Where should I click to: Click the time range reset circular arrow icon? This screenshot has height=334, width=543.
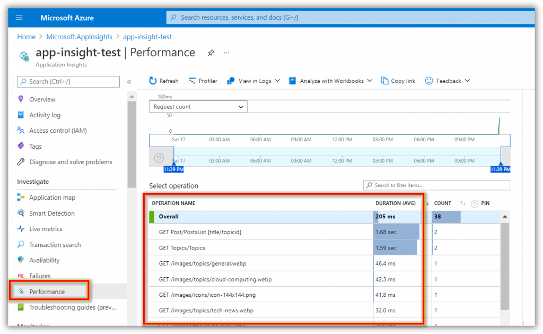159,158
